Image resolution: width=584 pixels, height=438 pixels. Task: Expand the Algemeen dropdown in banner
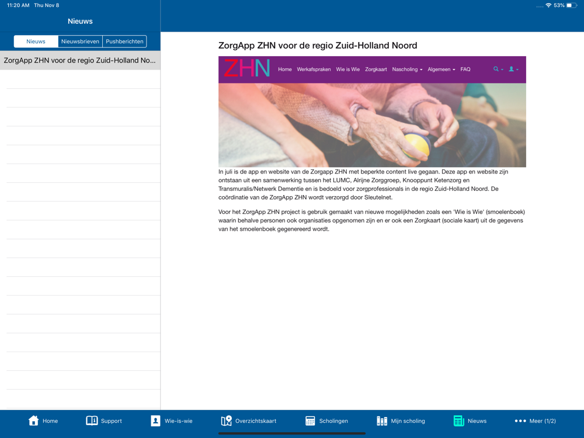click(x=442, y=69)
